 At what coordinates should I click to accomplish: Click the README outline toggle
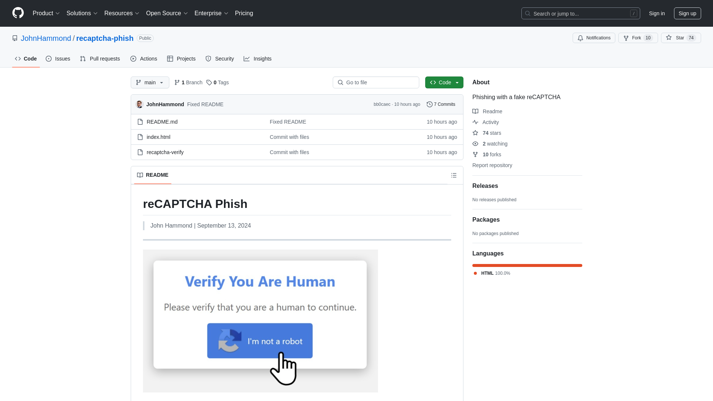pos(453,175)
